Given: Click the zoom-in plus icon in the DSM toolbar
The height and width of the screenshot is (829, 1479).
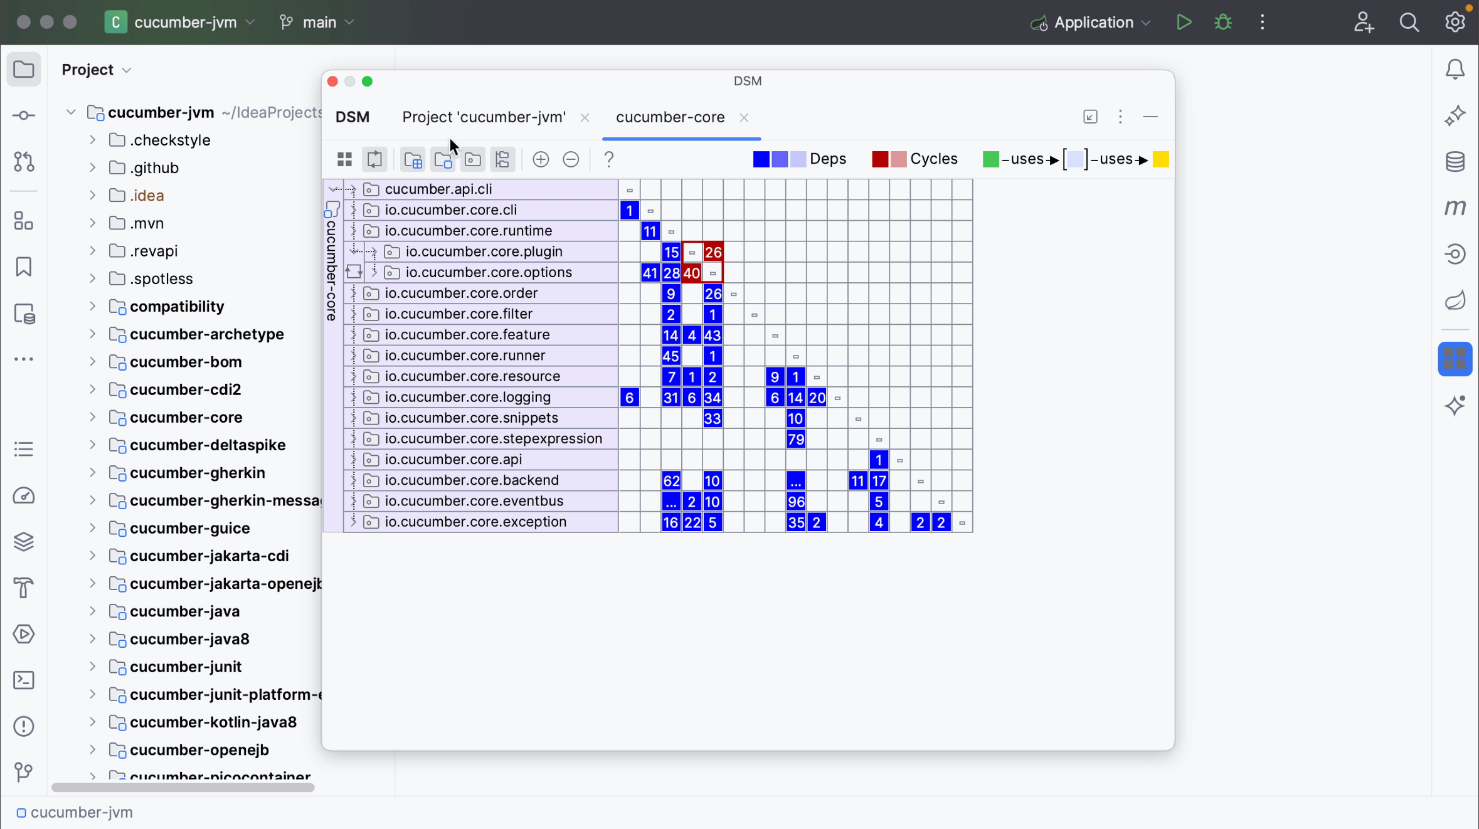Looking at the screenshot, I should click(541, 159).
